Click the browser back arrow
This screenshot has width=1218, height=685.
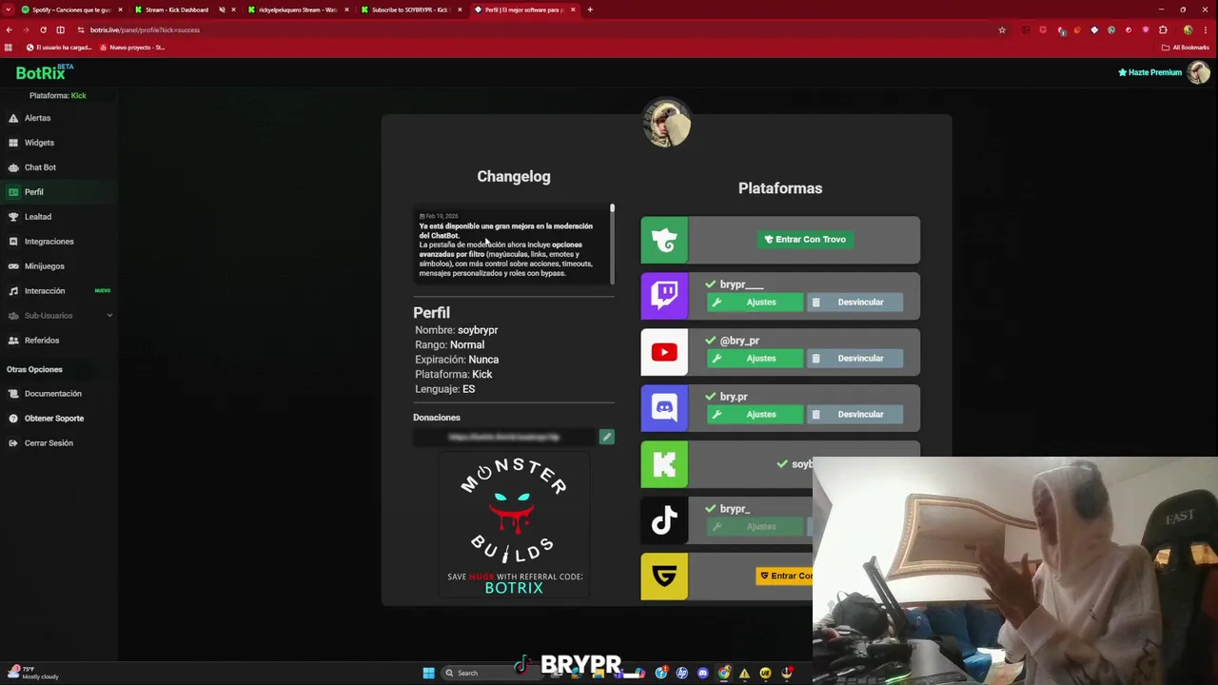(x=9, y=29)
